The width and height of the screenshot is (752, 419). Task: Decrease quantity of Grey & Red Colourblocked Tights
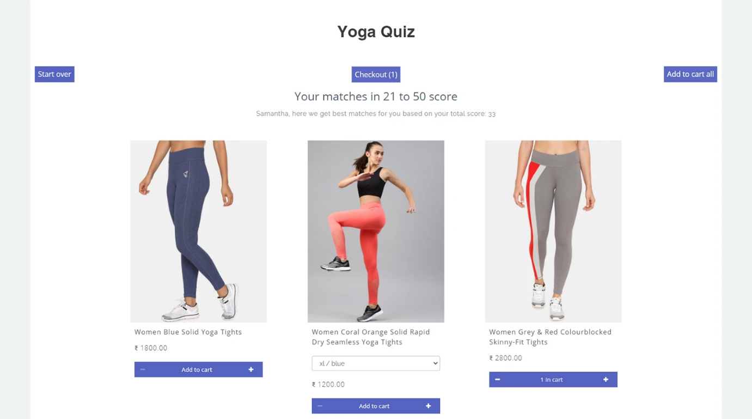498,380
